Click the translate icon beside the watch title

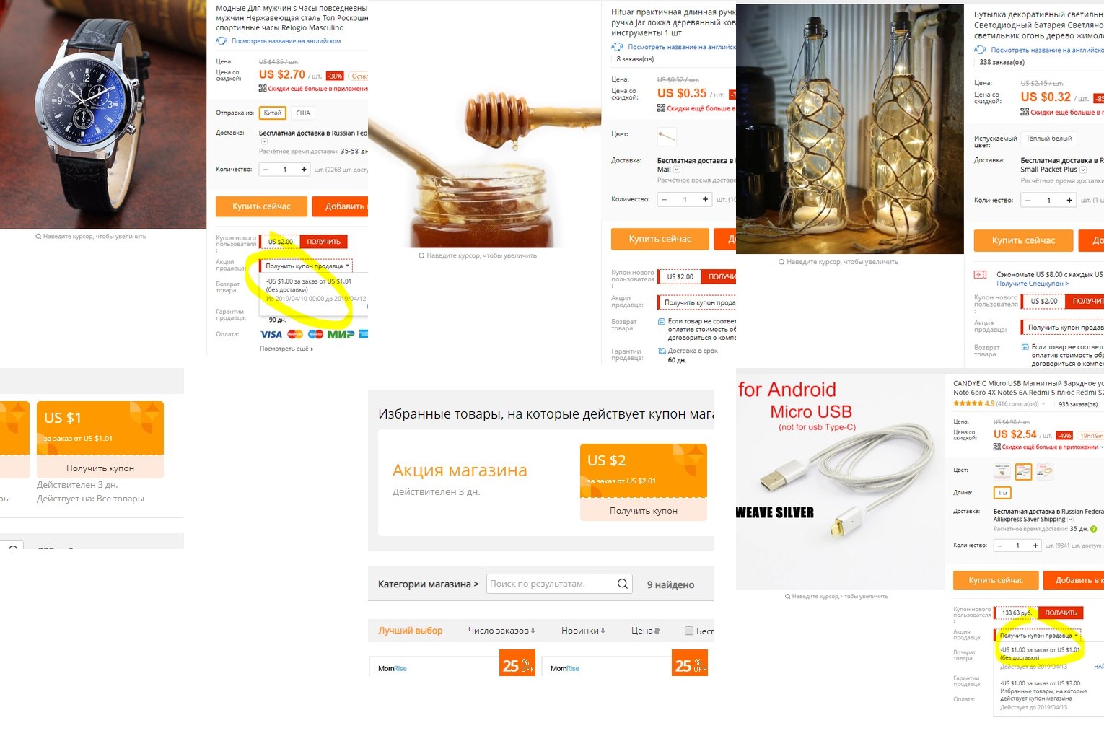[222, 41]
